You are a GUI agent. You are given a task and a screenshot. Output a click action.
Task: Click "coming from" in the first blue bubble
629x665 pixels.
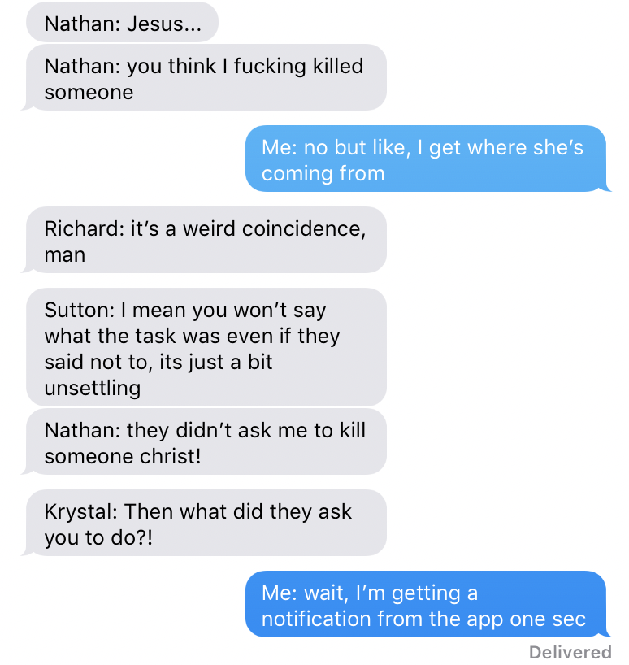323,173
